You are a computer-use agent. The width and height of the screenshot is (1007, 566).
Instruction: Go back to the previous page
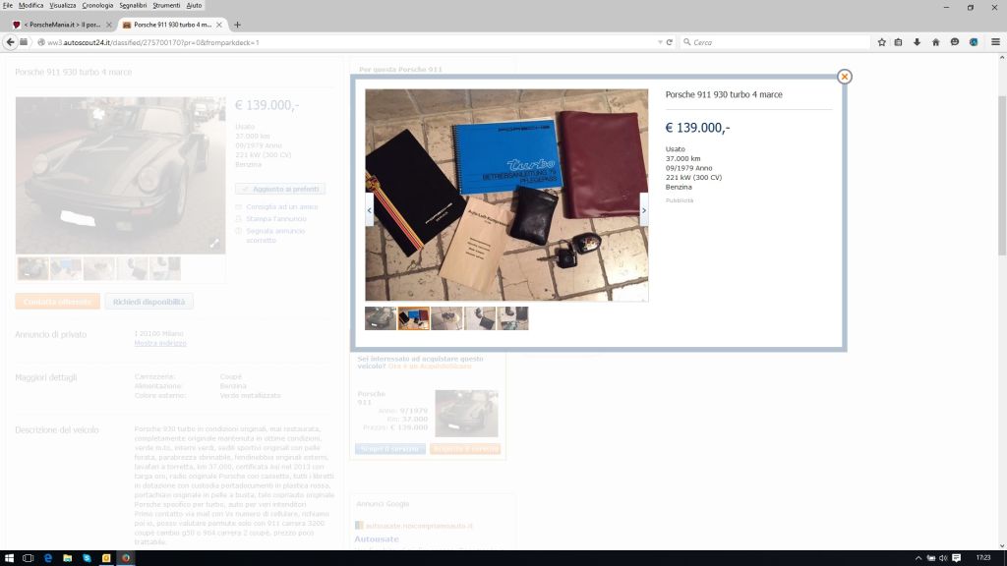click(10, 42)
